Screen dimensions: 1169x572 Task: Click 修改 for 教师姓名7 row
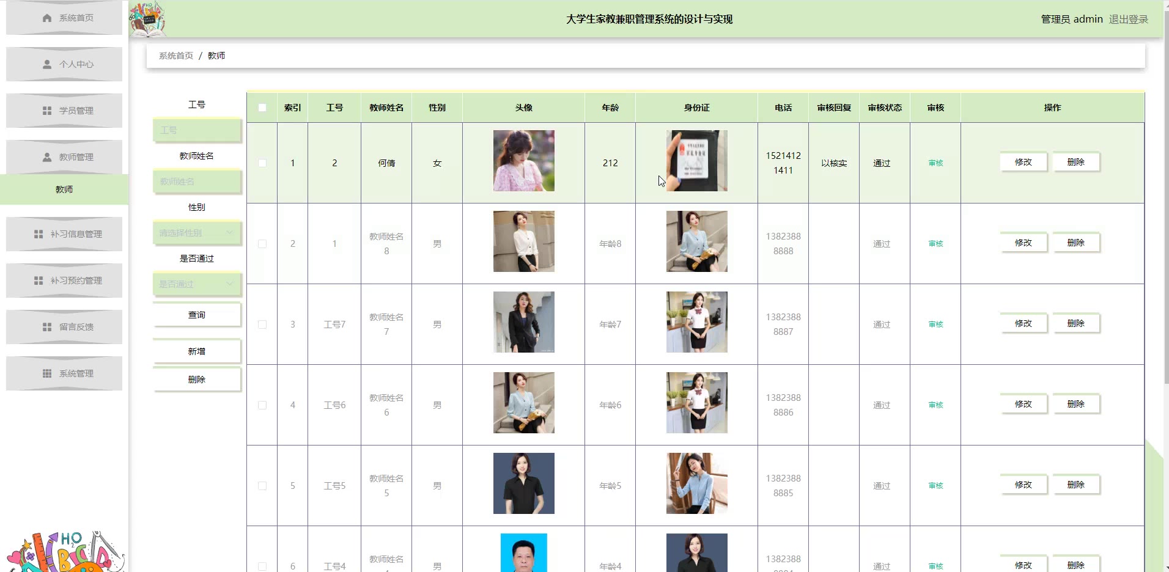pyautogui.click(x=1023, y=323)
